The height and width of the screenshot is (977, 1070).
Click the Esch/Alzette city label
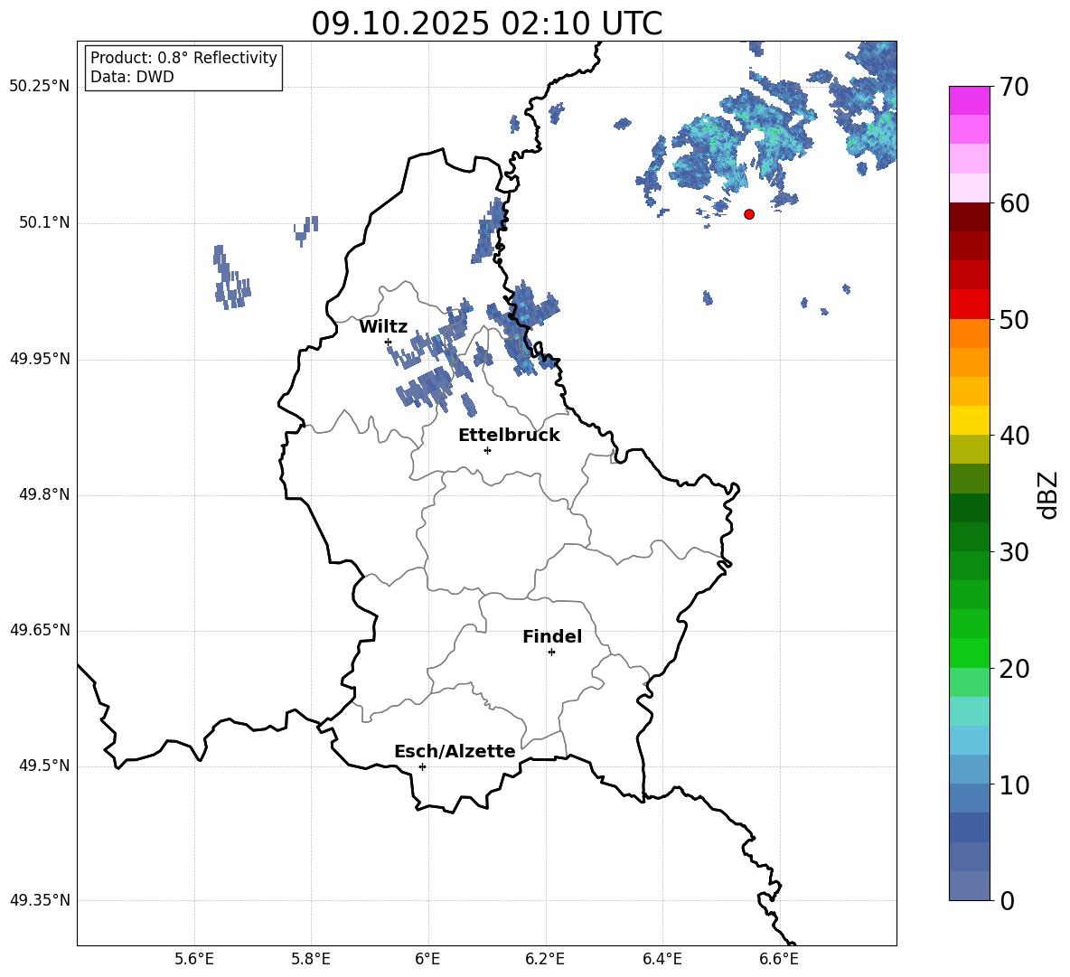coord(455,752)
